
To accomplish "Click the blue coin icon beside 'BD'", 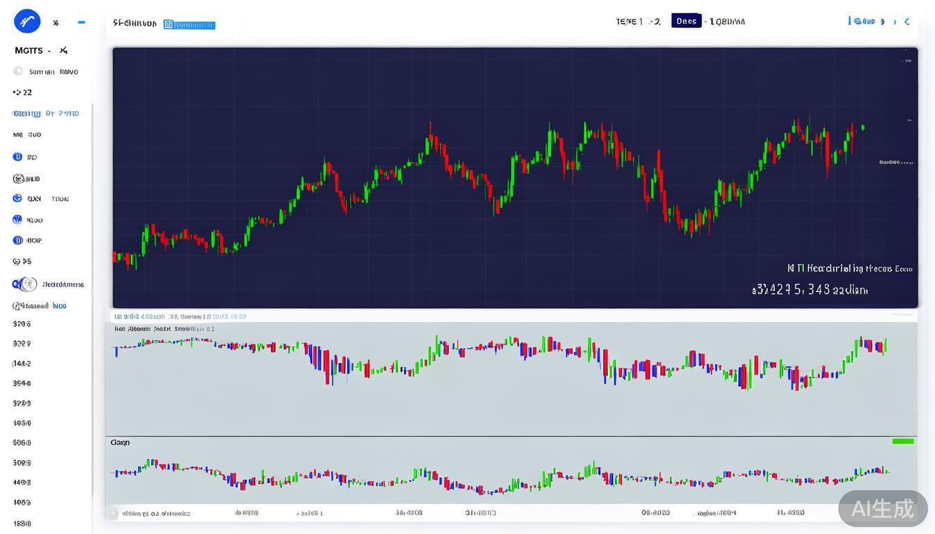I will coord(17,156).
